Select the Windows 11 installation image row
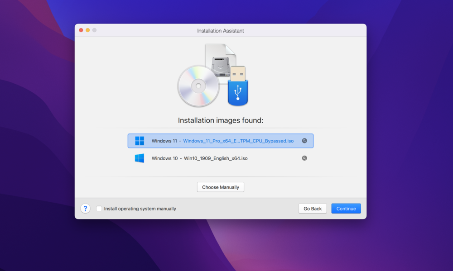 (221, 141)
